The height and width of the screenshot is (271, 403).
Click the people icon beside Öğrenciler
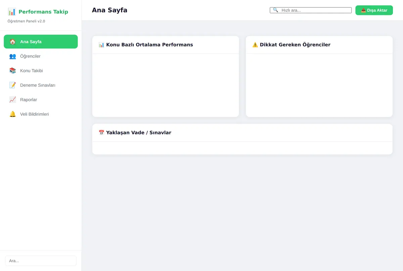tap(13, 56)
